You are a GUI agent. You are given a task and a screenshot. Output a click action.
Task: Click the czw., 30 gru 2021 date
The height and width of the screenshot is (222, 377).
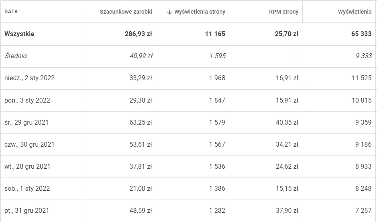click(29, 144)
